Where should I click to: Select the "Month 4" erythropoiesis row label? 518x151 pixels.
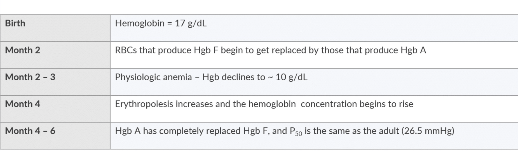point(23,104)
